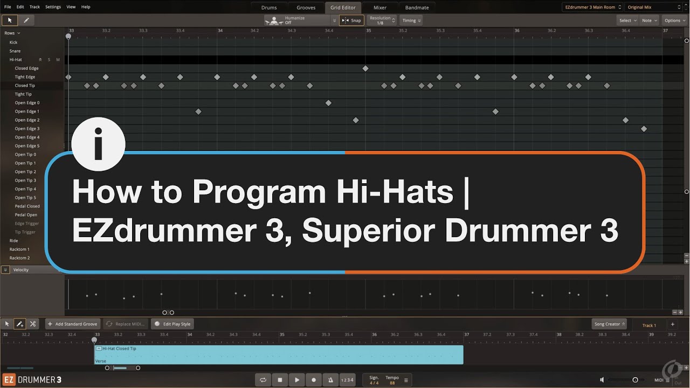Click the volume speaker icon

(x=602, y=380)
